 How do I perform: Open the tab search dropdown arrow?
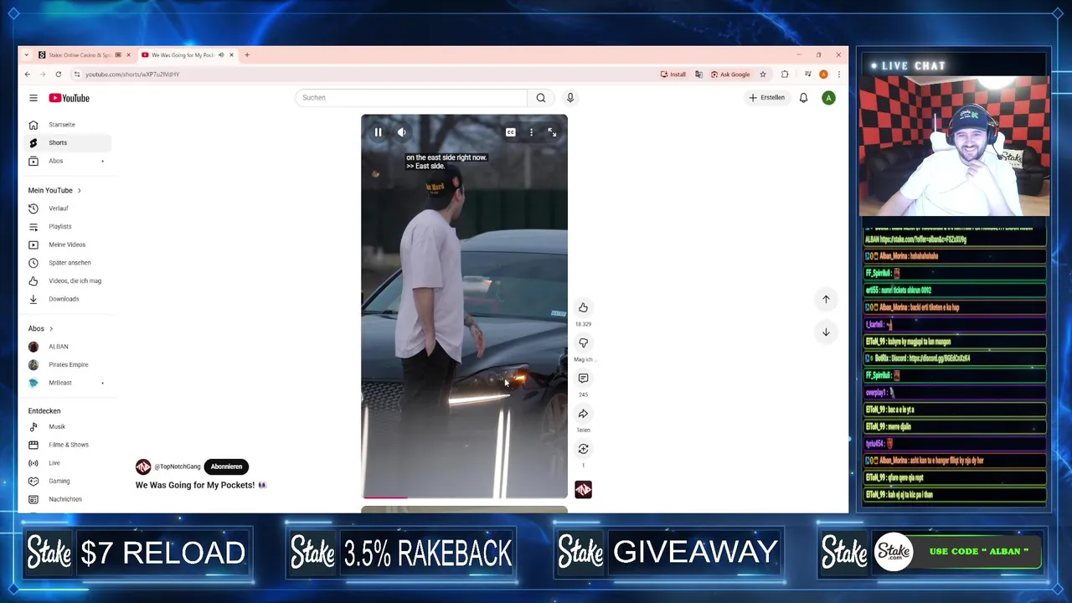point(27,55)
